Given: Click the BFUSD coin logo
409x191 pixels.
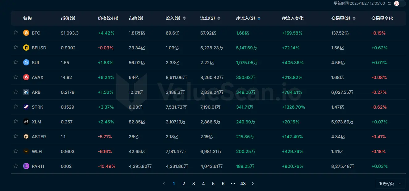Looking at the screenshot, I should (x=26, y=48).
